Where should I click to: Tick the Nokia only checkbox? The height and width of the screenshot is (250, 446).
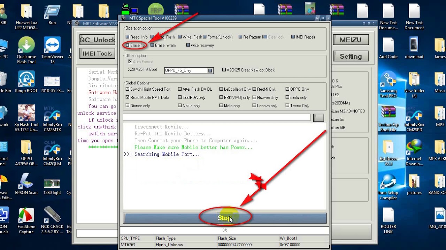pyautogui.click(x=180, y=106)
